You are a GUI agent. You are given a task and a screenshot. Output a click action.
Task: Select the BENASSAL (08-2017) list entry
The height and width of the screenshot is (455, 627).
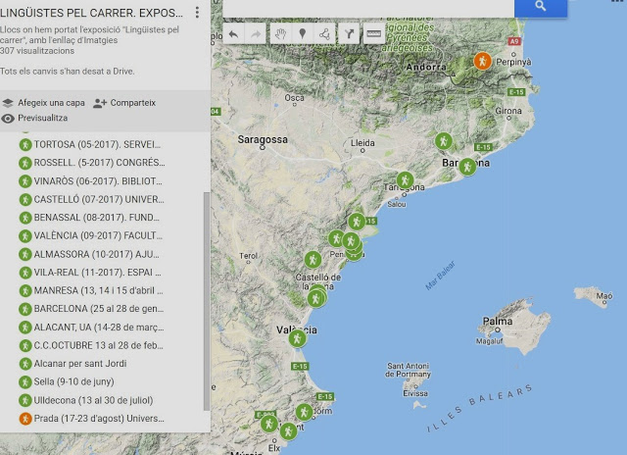click(x=96, y=218)
